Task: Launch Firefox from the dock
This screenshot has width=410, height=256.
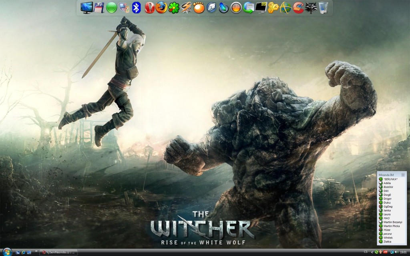Action: tap(161, 8)
